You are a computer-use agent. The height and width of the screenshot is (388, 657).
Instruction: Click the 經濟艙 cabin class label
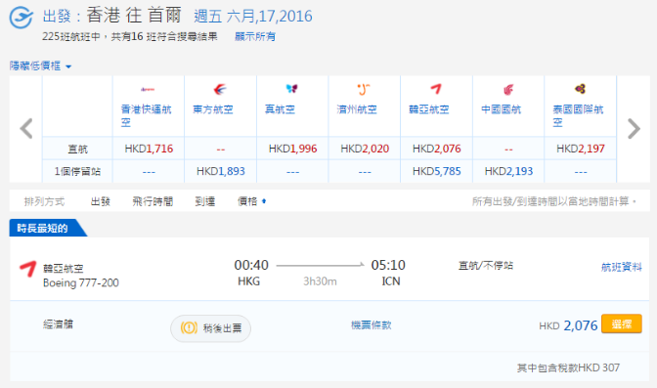click(x=59, y=323)
